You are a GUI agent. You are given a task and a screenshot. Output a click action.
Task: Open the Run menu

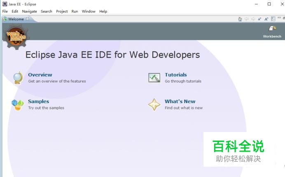(75, 11)
